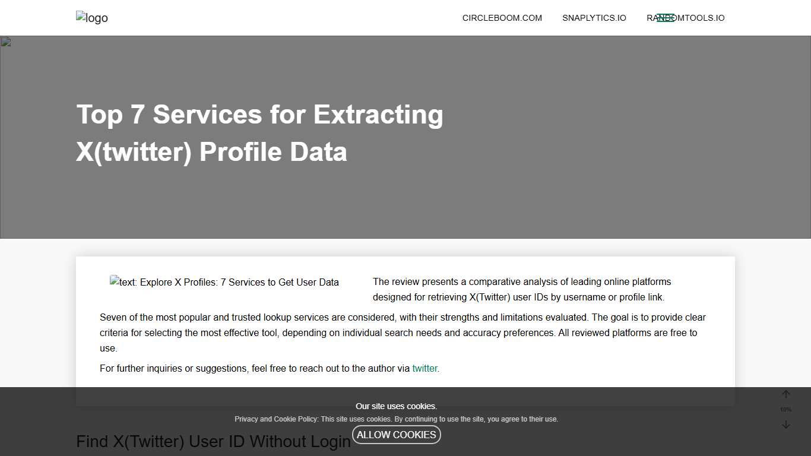The width and height of the screenshot is (811, 456).
Task: Follow the author's twitter link
Action: (x=425, y=368)
